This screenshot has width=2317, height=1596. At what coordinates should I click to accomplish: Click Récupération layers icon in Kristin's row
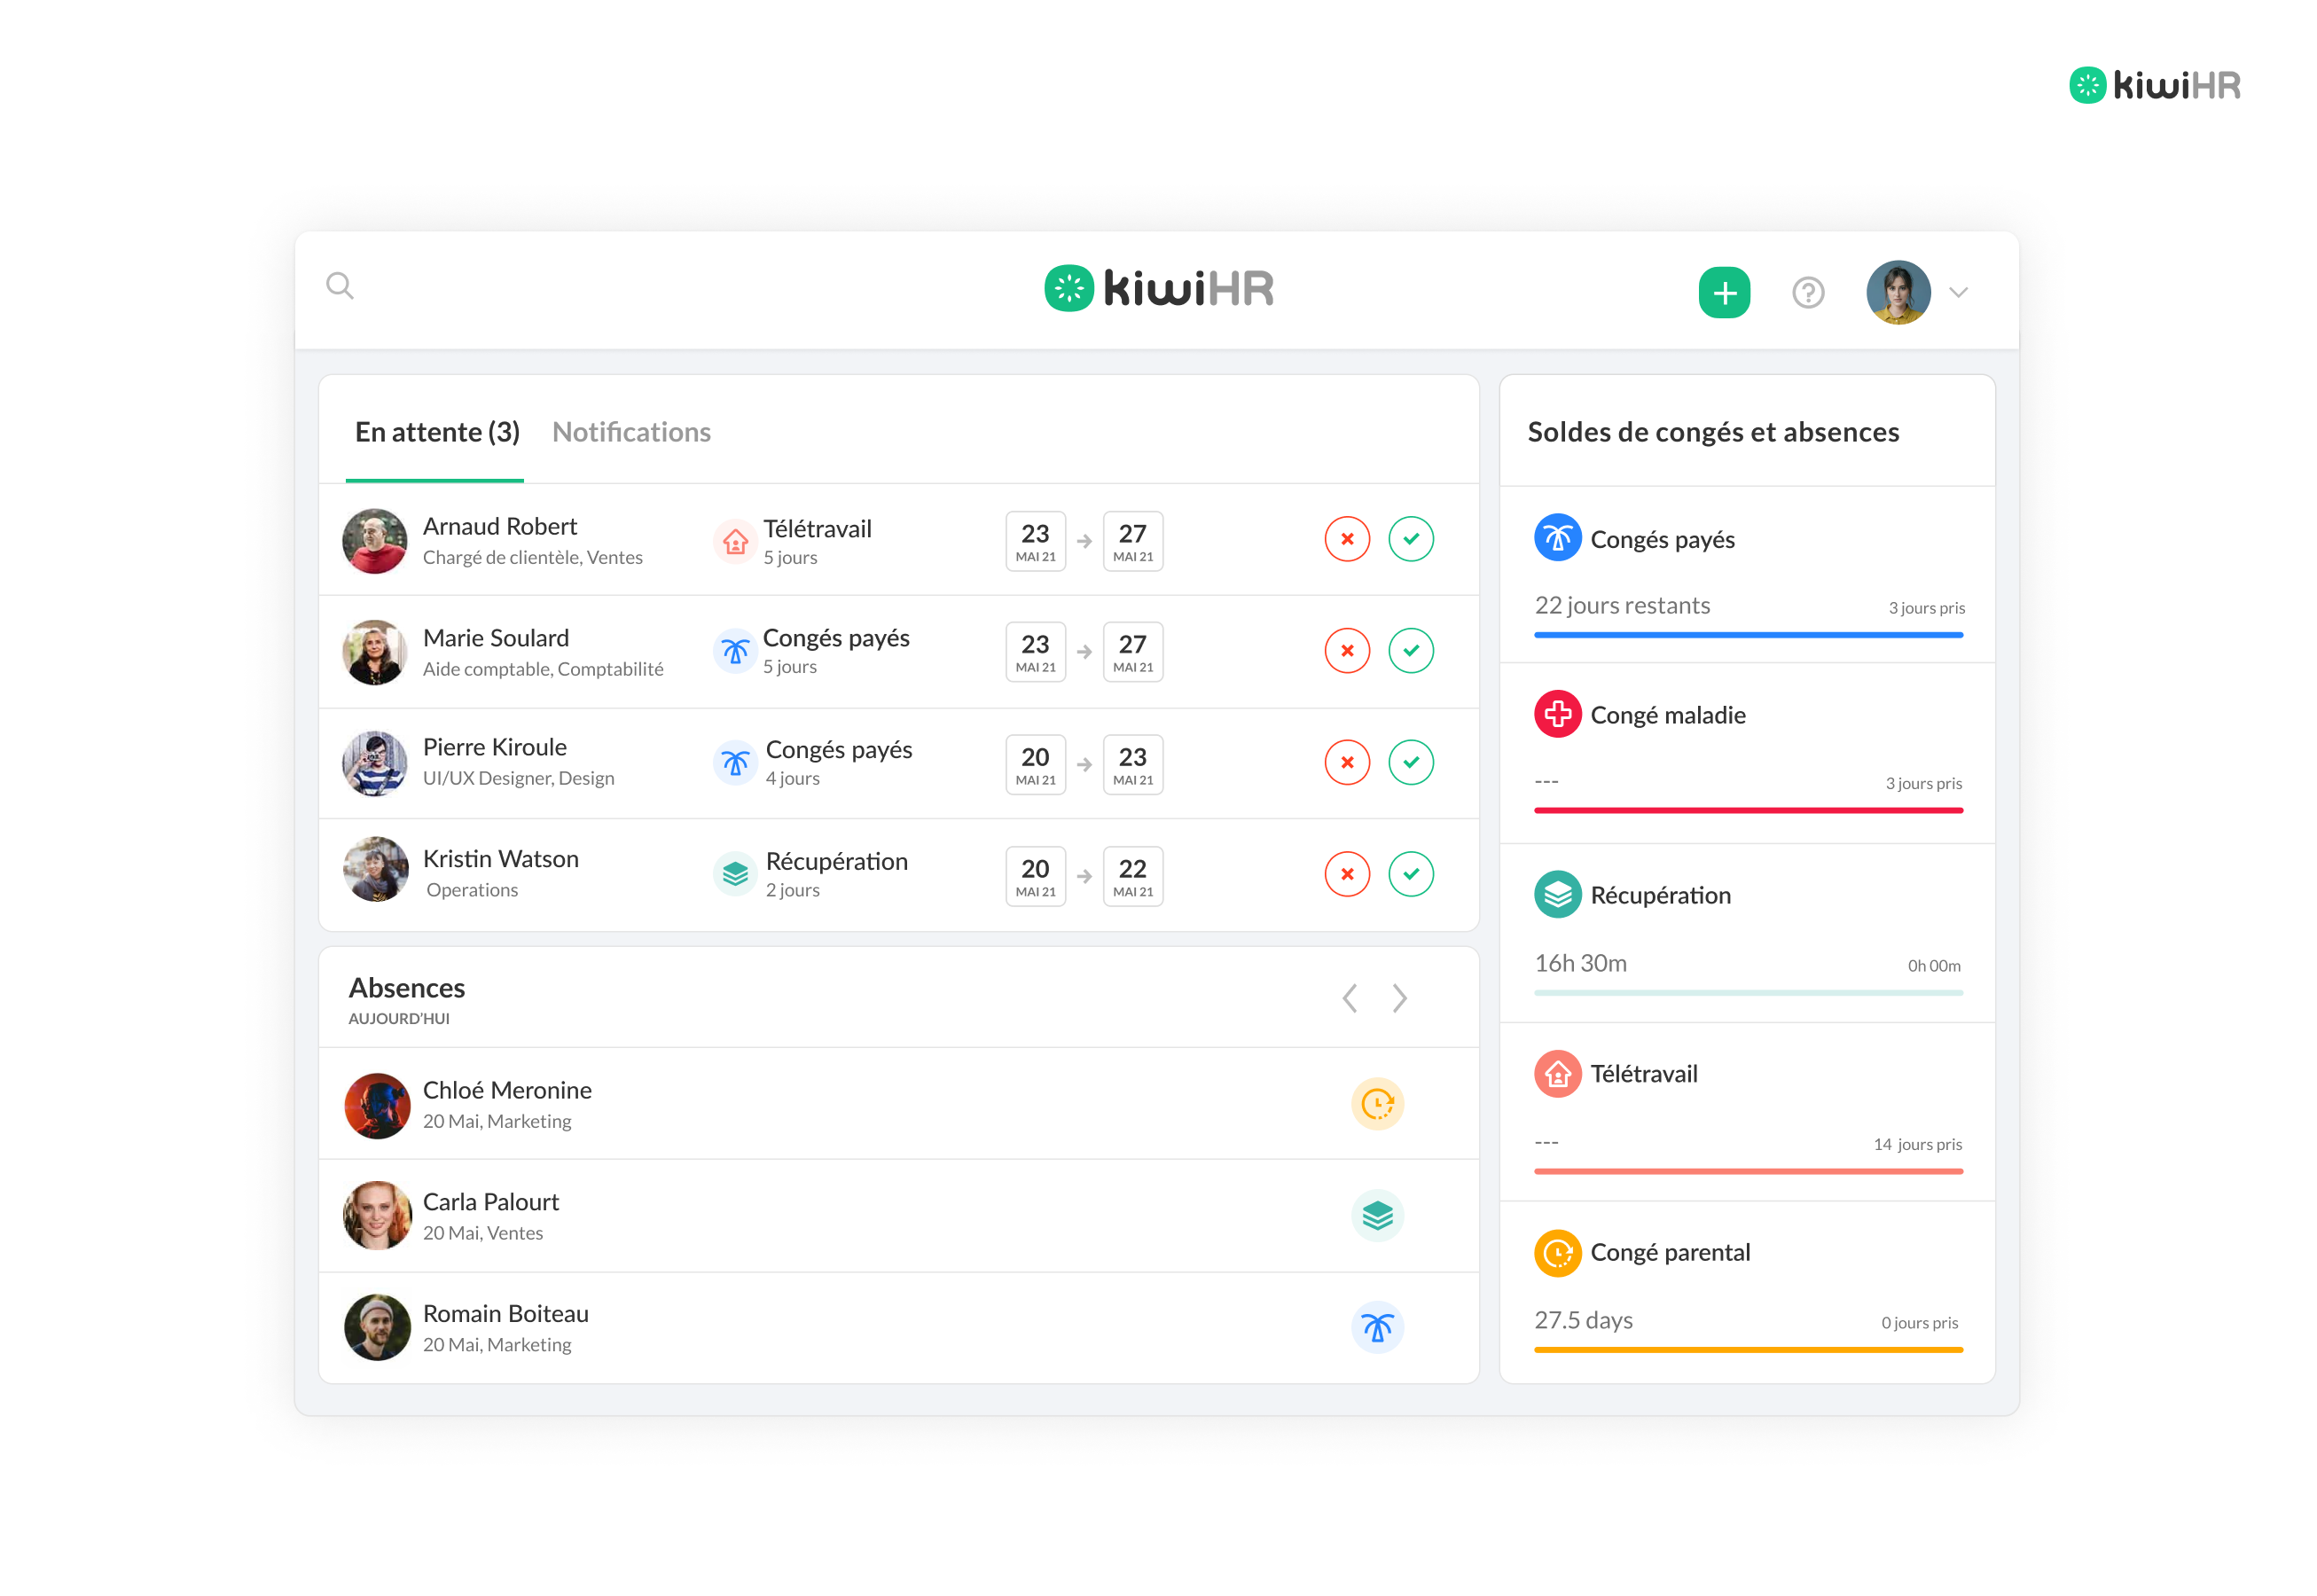coord(735,874)
